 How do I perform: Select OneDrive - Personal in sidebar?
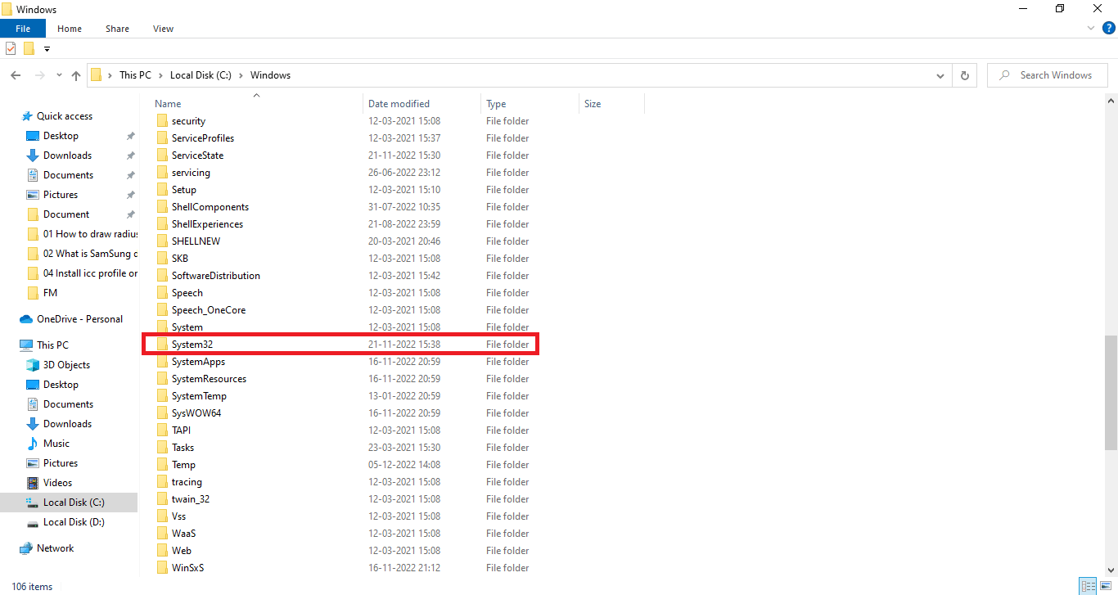tap(79, 319)
